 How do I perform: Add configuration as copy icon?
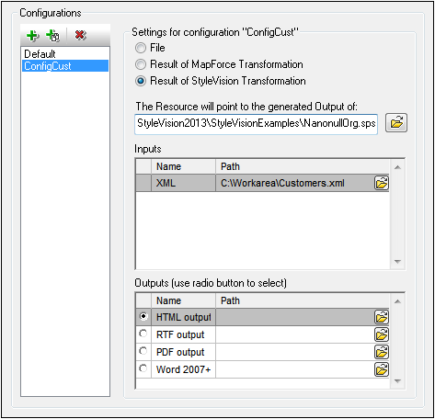pos(52,36)
